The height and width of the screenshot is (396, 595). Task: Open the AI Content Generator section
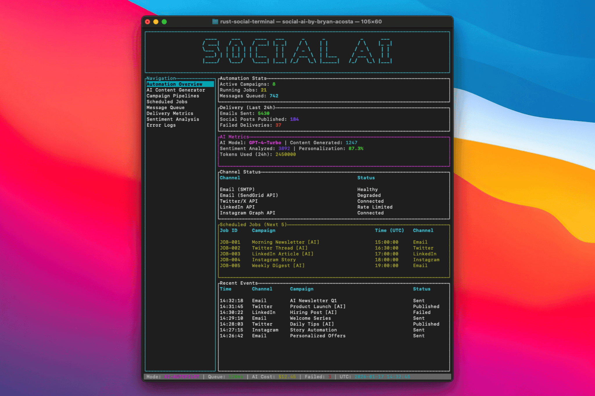[176, 90]
